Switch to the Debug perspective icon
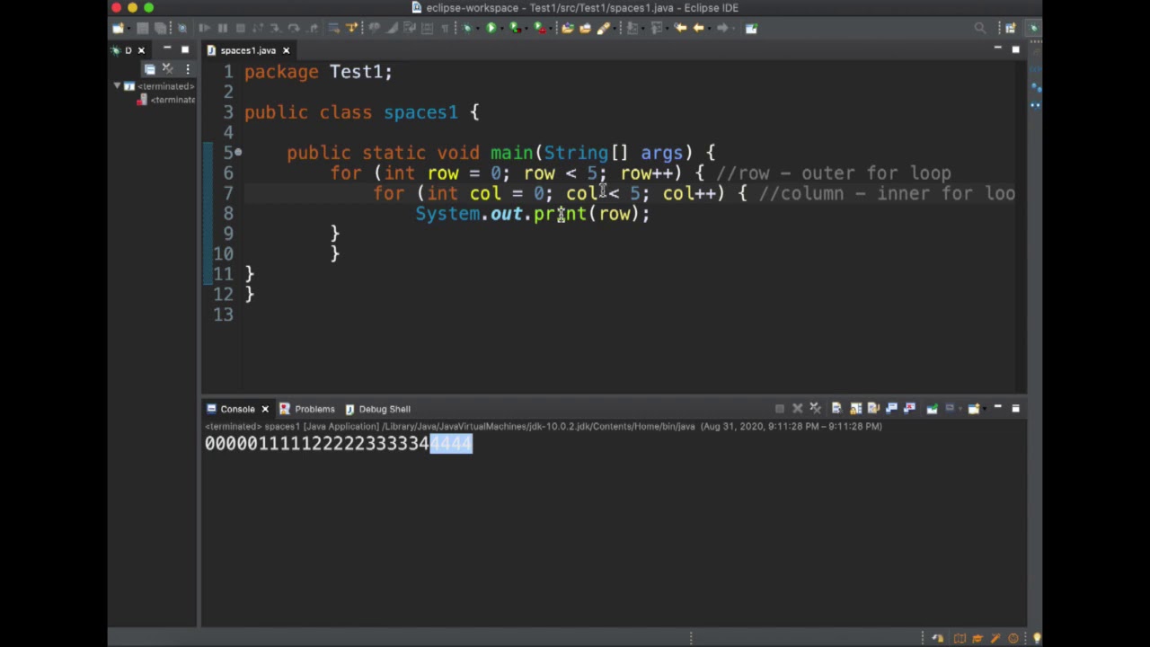This screenshot has width=1150, height=647. pyautogui.click(x=1033, y=28)
